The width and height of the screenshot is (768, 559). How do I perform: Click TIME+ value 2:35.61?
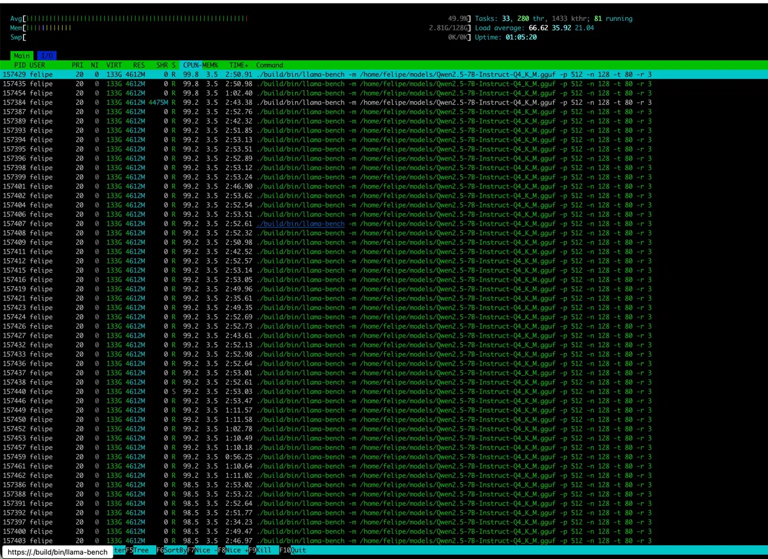239,298
